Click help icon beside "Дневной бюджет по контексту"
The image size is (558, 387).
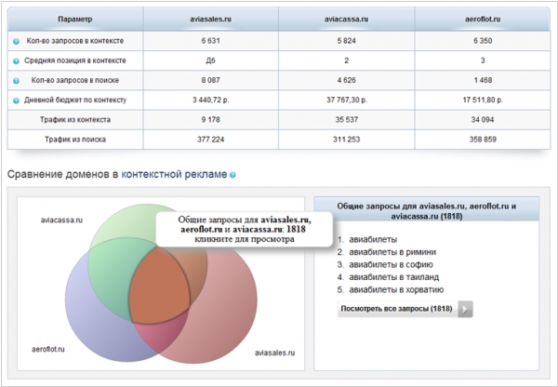coord(16,100)
